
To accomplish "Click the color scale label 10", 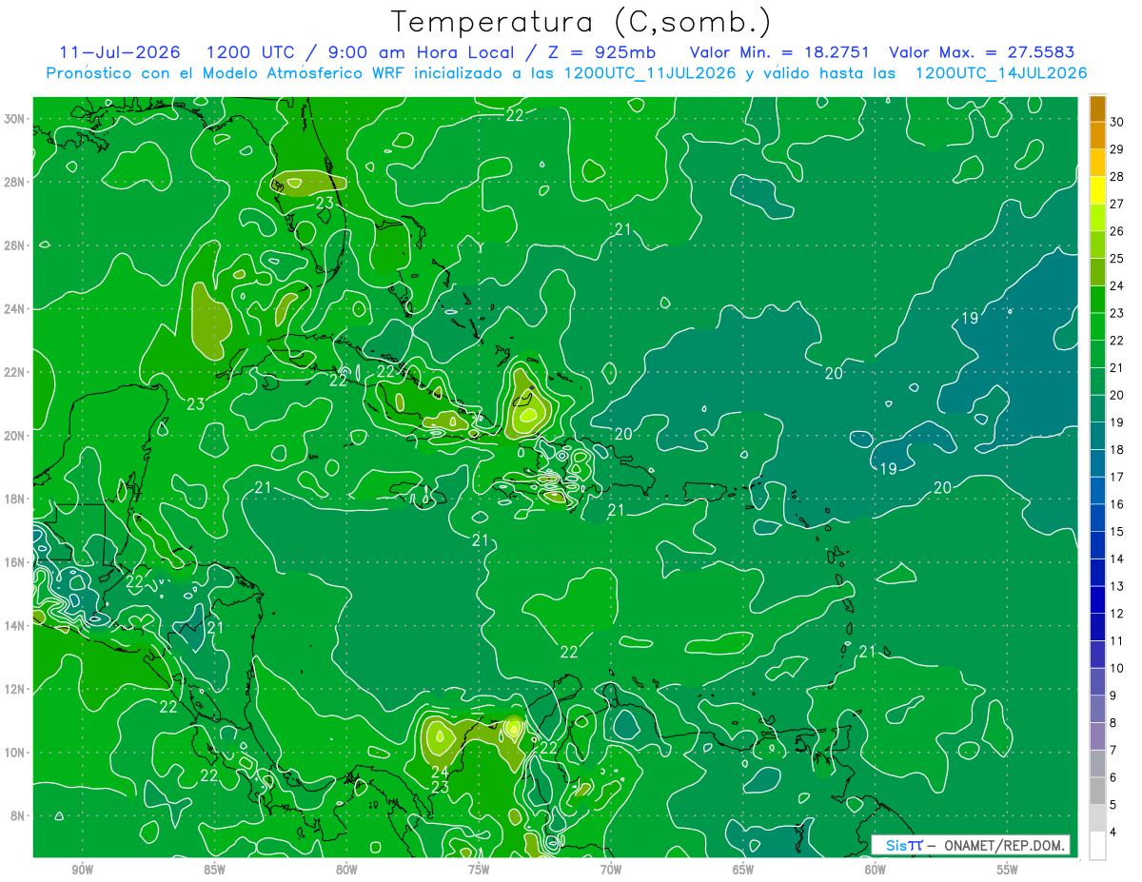I will pos(1117,669).
